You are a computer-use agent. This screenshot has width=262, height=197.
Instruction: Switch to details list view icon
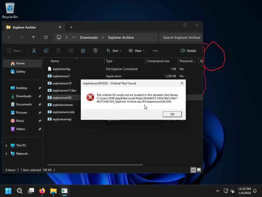tap(193, 170)
